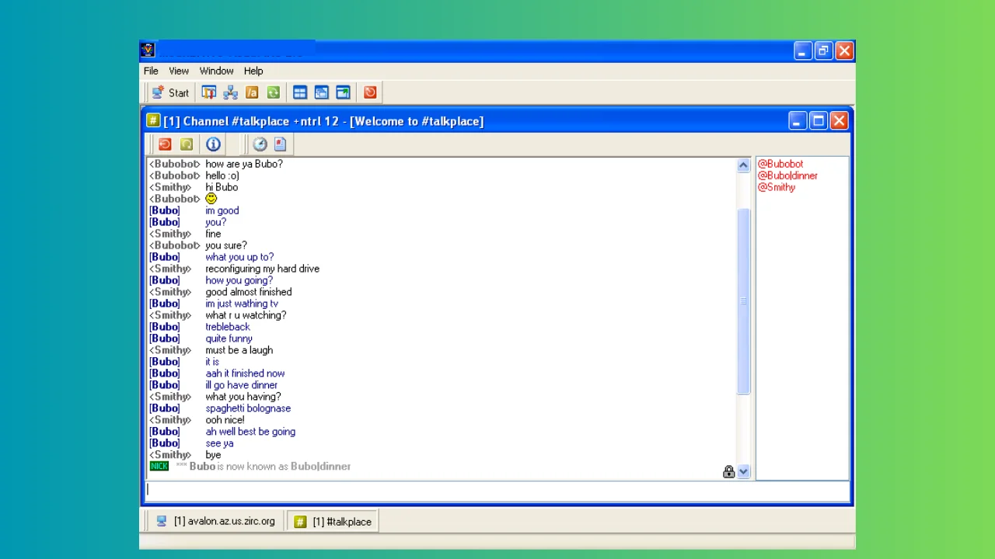
Task: Open the Help menu
Action: [x=253, y=71]
